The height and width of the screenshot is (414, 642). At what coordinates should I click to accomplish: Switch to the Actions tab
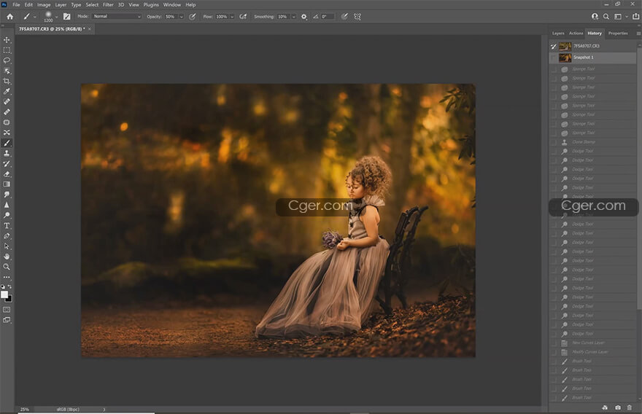click(576, 34)
